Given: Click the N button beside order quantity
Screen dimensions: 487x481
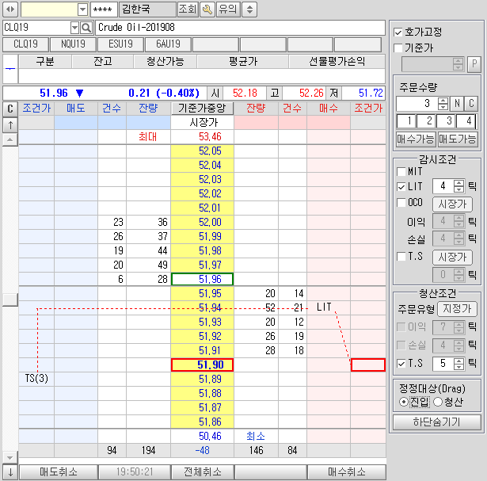Looking at the screenshot, I should pos(457,103).
